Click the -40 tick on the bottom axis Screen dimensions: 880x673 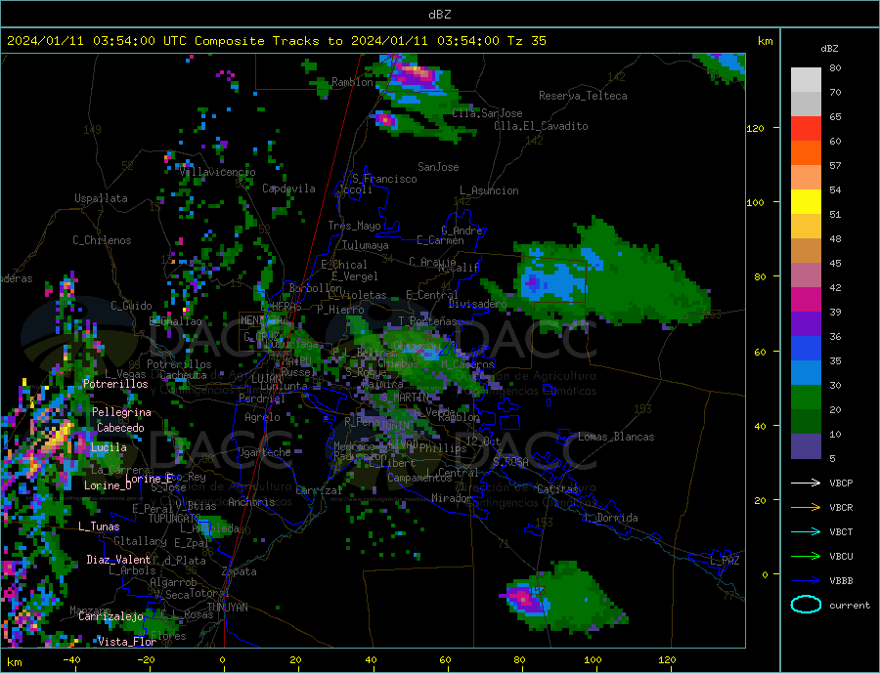[71, 660]
